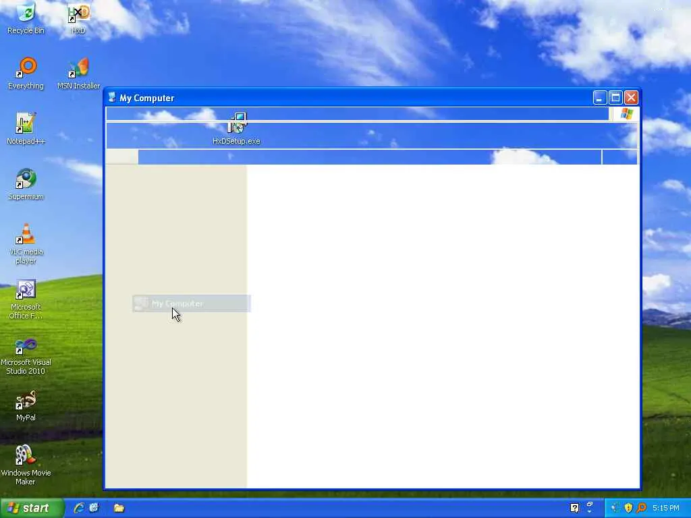691x518 pixels.
Task: Select the MyPal browser shortcut
Action: pos(26,405)
